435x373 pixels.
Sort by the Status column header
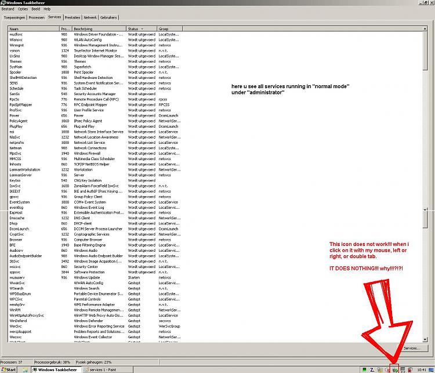[142, 29]
